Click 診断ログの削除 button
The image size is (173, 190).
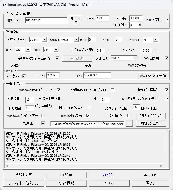coord(151,116)
